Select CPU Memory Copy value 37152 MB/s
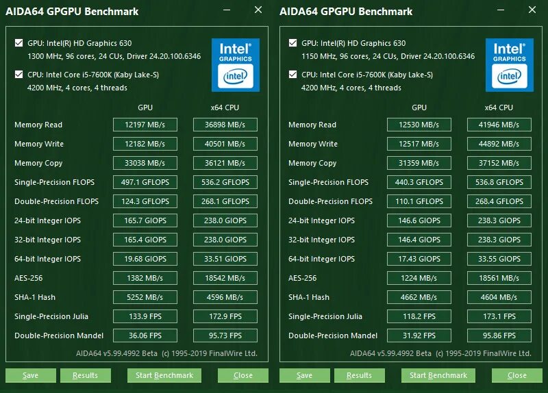The width and height of the screenshot is (548, 393). pos(499,163)
